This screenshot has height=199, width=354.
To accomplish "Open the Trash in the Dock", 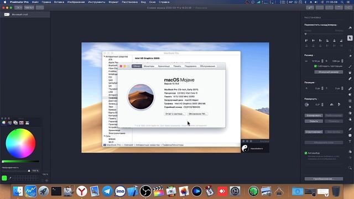I will pyautogui.click(x=336, y=191).
